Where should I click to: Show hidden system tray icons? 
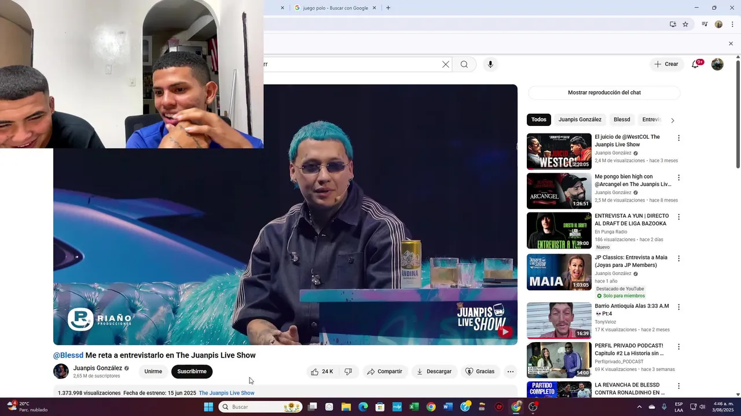[x=639, y=407]
